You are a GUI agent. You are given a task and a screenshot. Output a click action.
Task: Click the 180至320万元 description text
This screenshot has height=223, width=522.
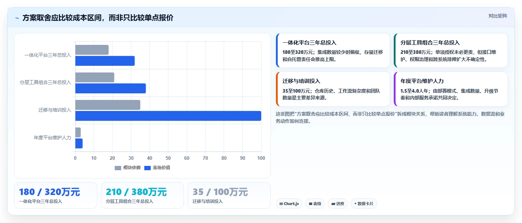coord(333,56)
